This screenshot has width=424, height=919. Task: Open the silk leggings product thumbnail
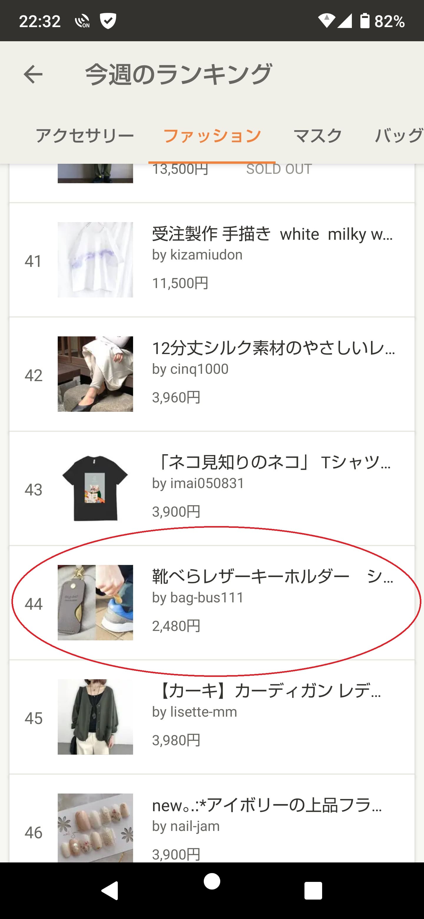click(95, 374)
